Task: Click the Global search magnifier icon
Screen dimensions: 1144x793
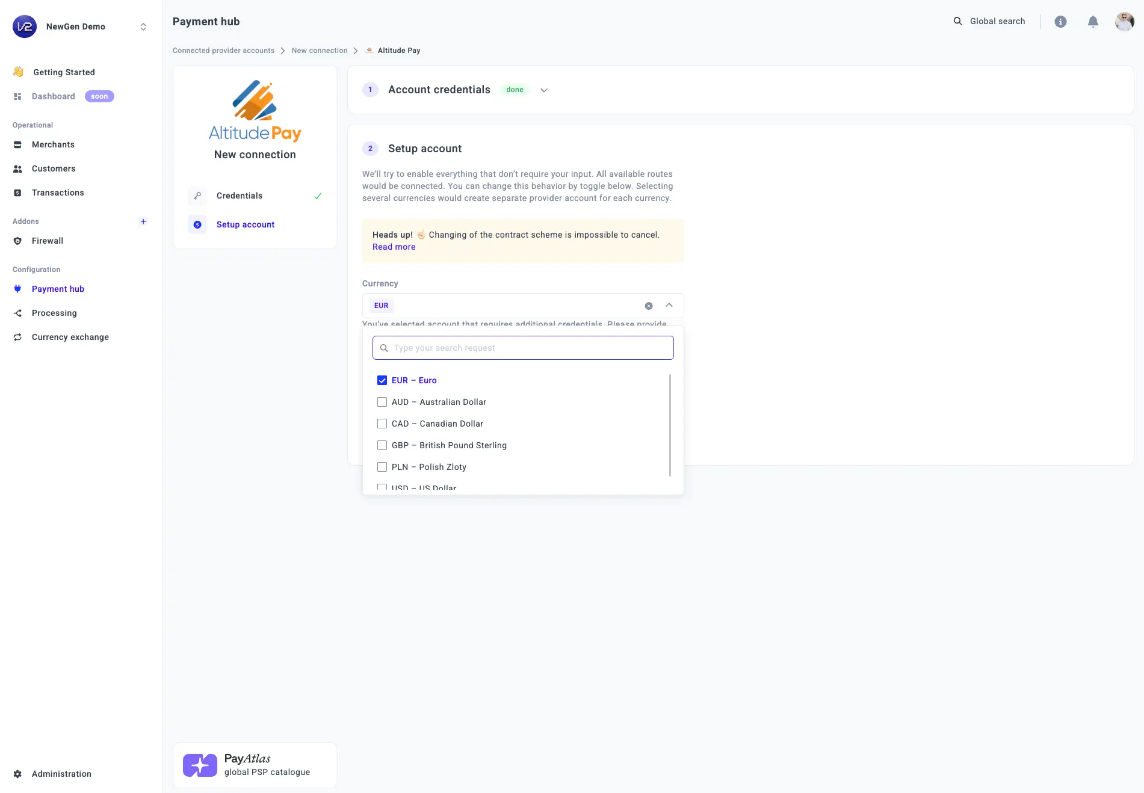Action: pyautogui.click(x=957, y=21)
